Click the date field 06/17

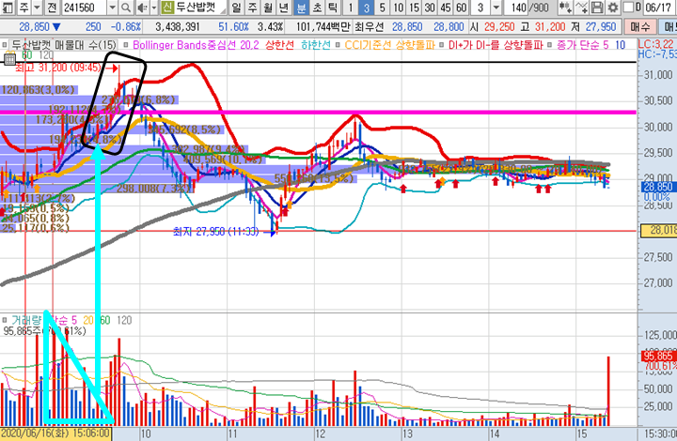coord(657,8)
